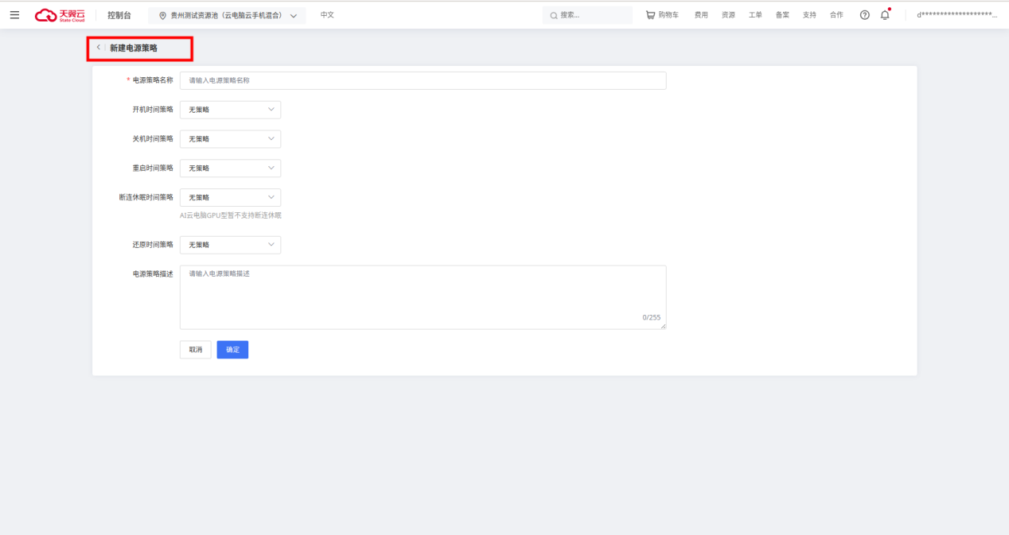Click the blue 确定 confirm button
The width and height of the screenshot is (1009, 535).
[232, 350]
